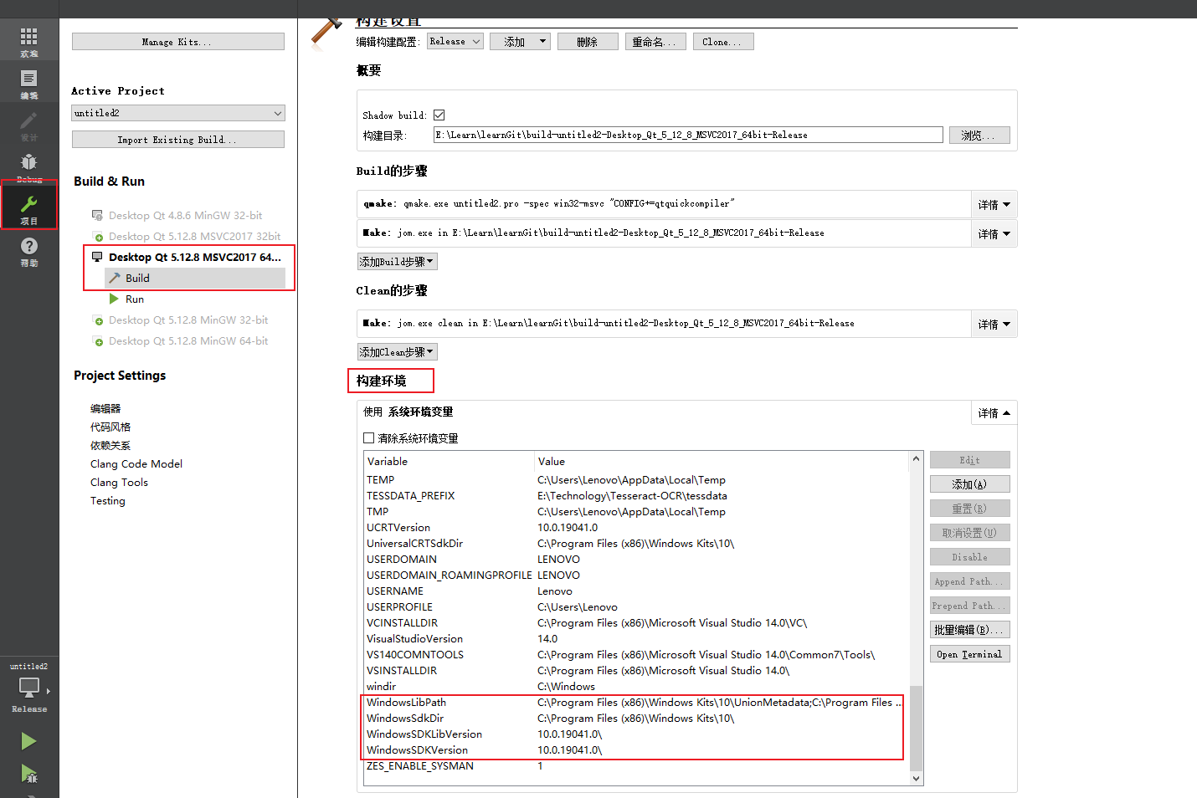This screenshot has height=798, width=1197.
Task: Switch to Debug mode in the sidebar
Action: pos(29,165)
